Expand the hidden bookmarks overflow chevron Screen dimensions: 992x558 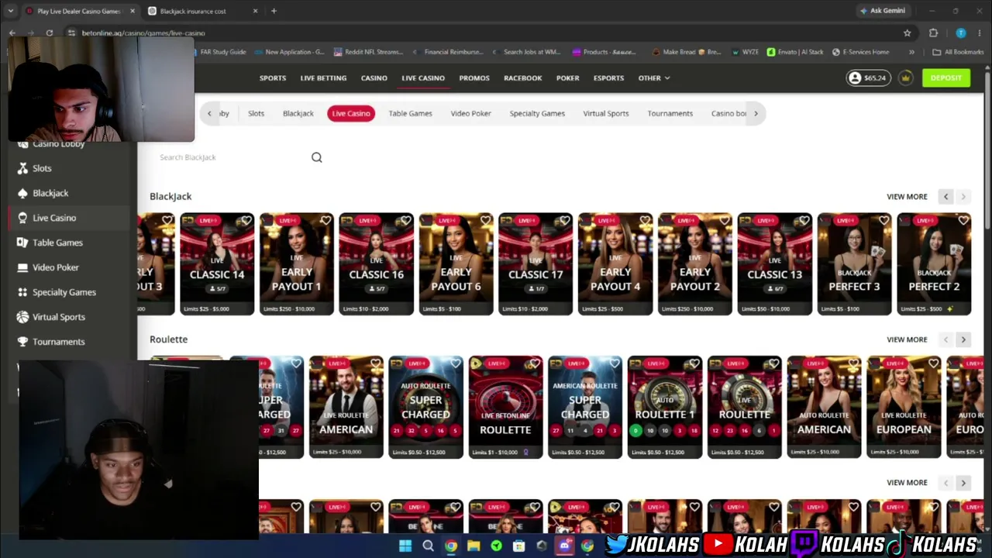click(911, 52)
